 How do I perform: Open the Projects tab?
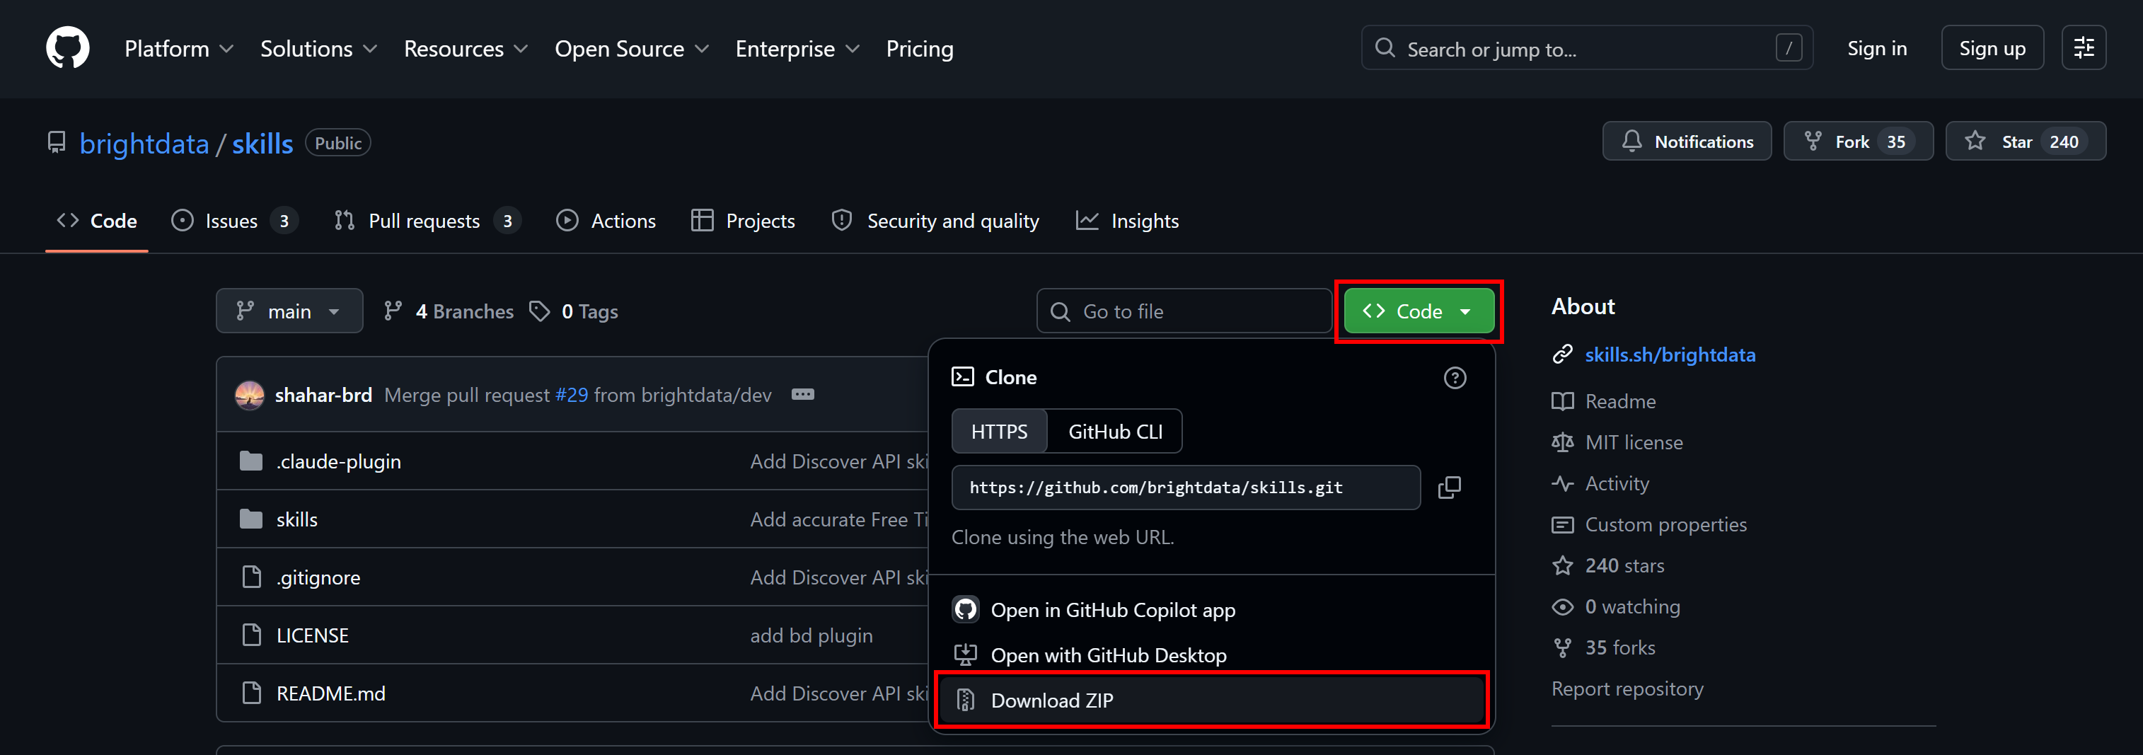coord(743,221)
